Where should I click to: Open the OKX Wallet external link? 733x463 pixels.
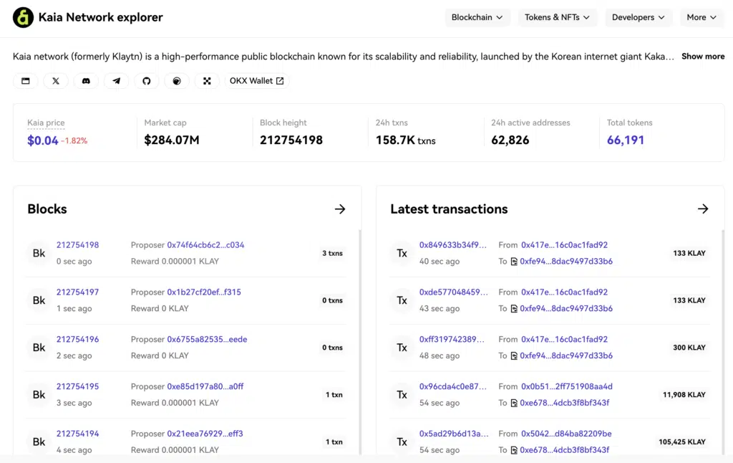click(x=256, y=81)
